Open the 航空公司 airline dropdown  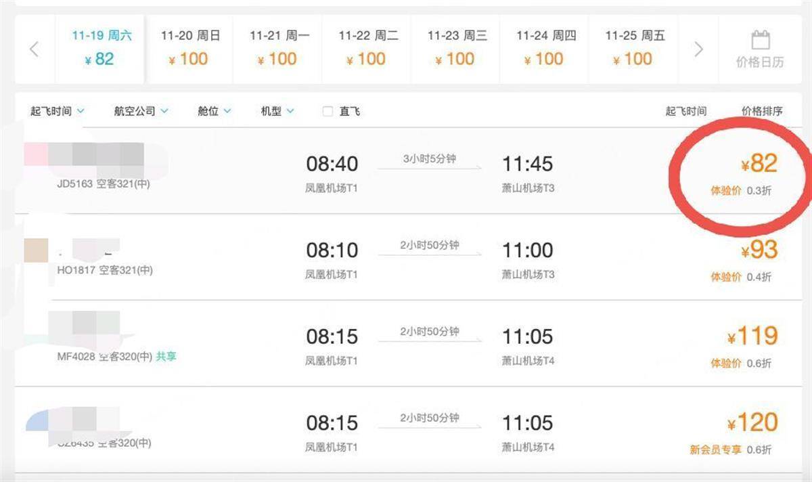coord(141,111)
